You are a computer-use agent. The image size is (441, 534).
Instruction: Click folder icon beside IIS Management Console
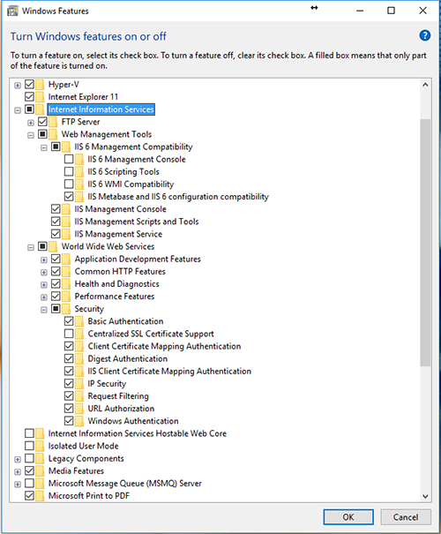pos(66,209)
